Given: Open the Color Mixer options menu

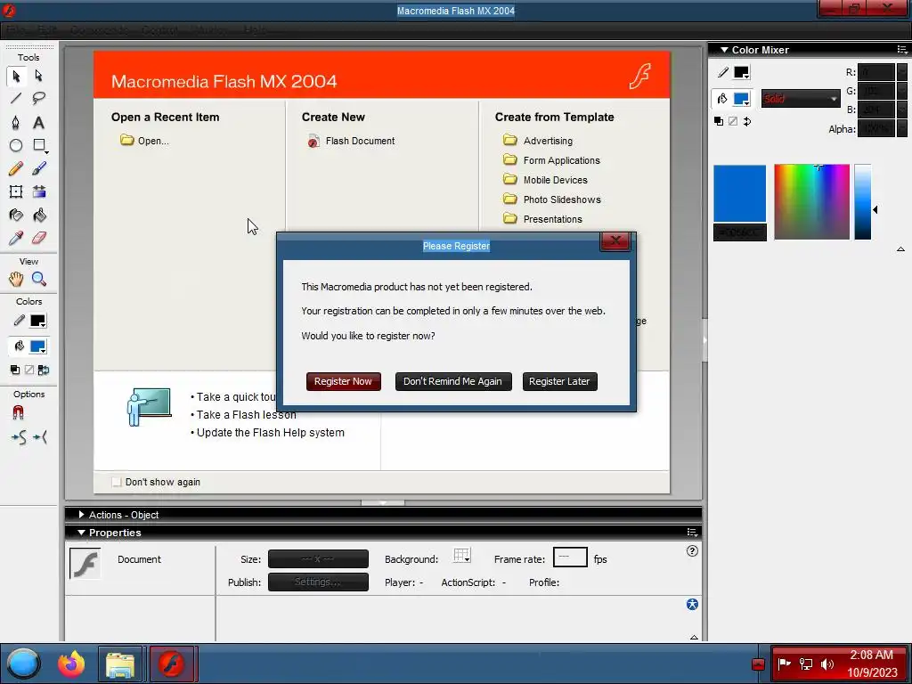Looking at the screenshot, I should tap(901, 50).
